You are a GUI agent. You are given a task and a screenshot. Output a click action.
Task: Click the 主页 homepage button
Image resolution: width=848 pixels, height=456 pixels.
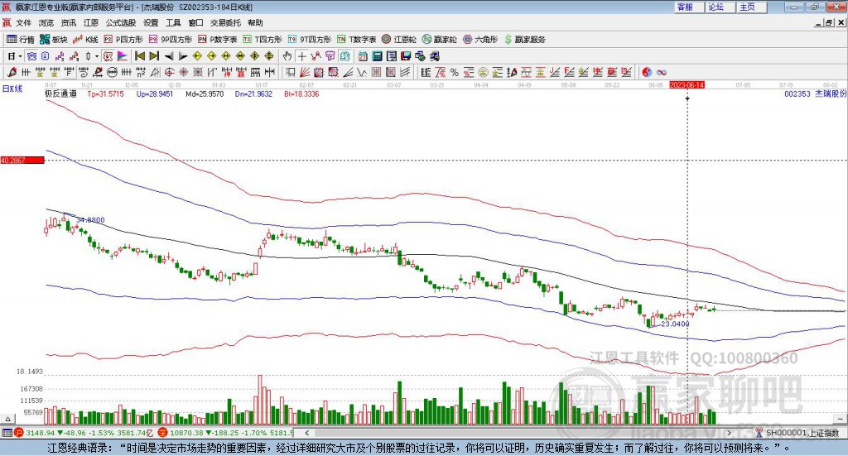752,7
